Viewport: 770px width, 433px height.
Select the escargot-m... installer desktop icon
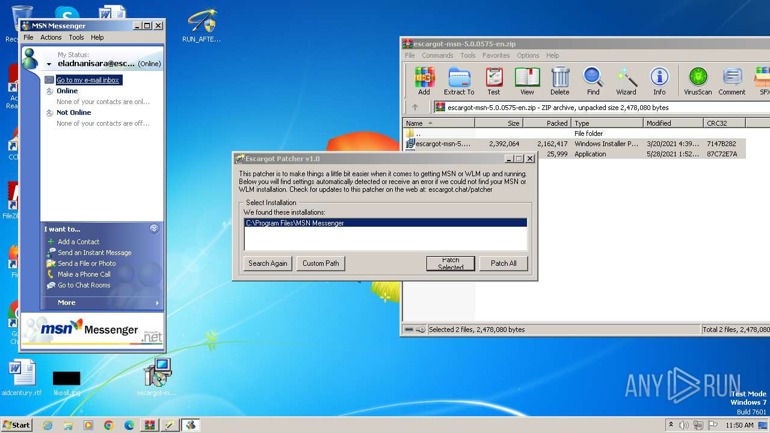click(x=157, y=377)
